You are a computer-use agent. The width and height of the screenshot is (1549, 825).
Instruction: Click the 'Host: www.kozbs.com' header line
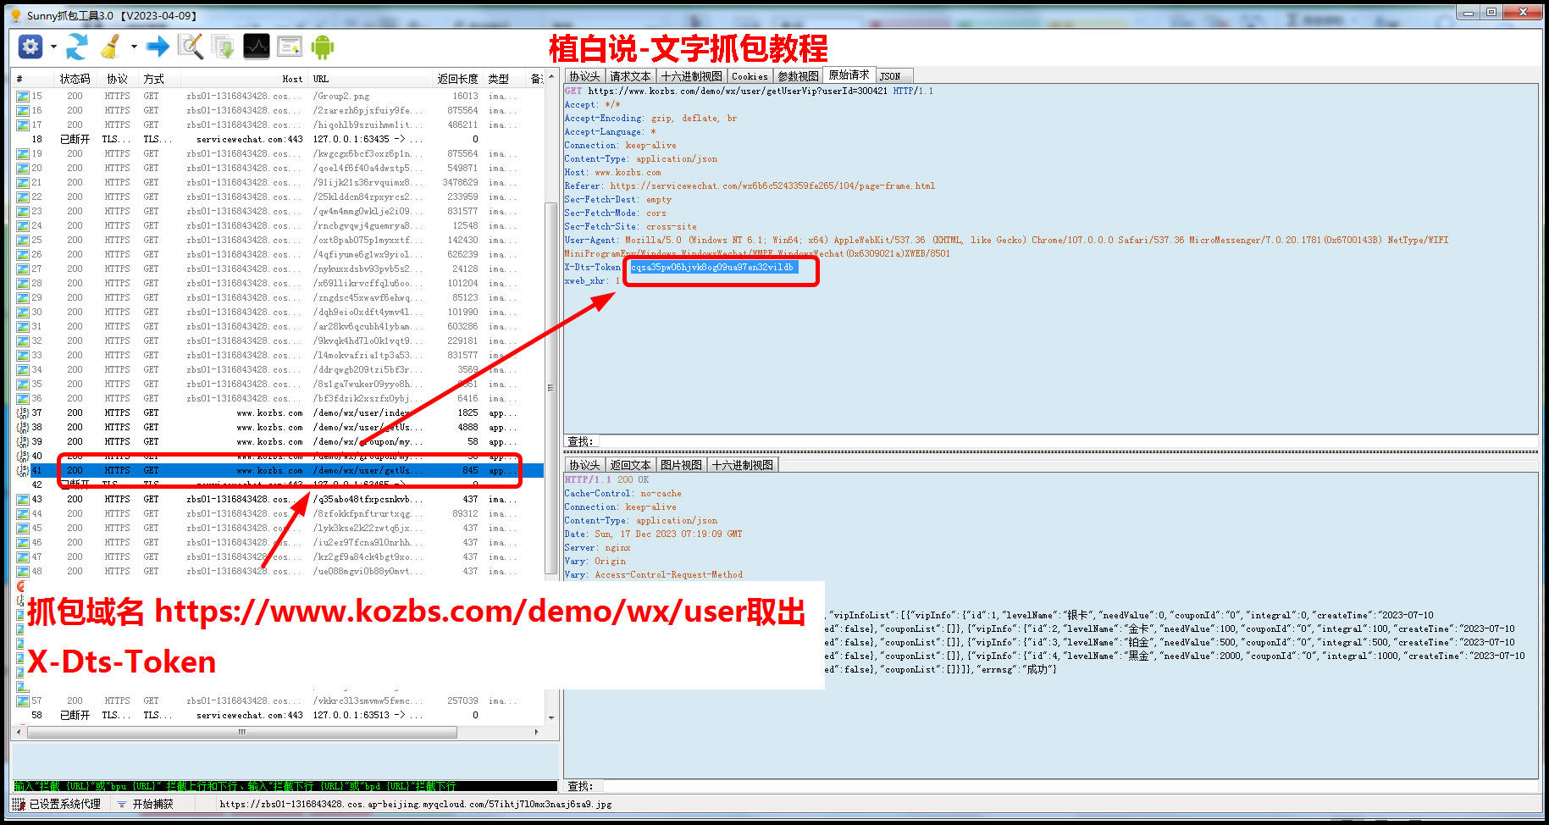[612, 173]
